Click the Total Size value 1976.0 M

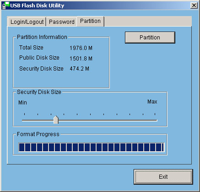tap(81, 48)
